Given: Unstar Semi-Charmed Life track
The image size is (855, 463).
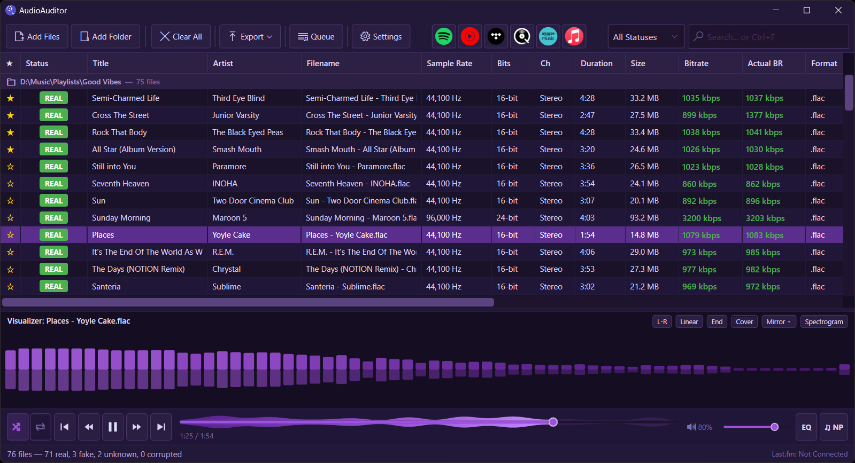Looking at the screenshot, I should [x=10, y=98].
